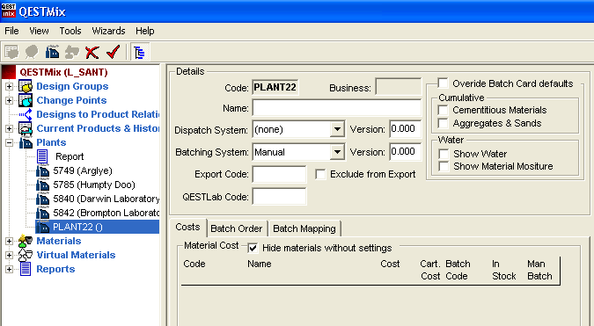Screen dimensions: 594x326
Task: Enable the Show Water checkbox
Action: click(444, 154)
